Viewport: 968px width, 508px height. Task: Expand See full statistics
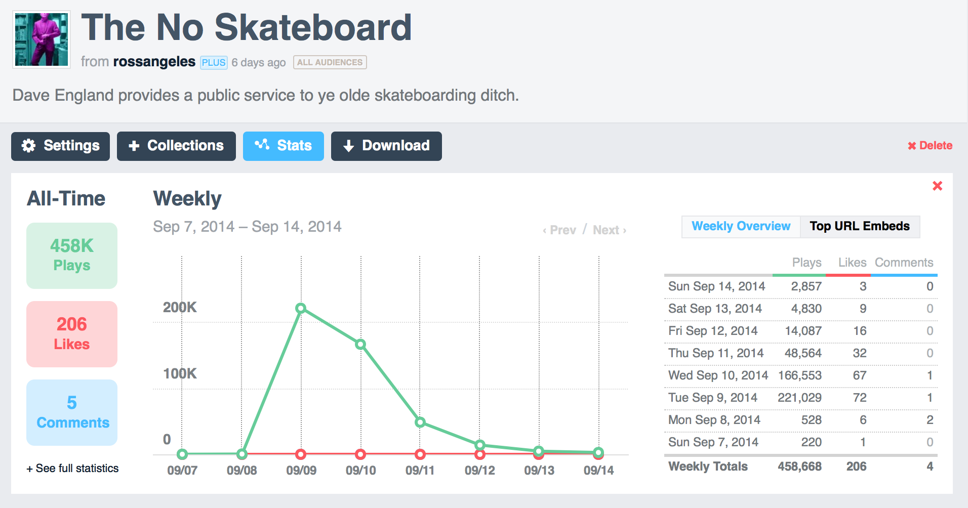(72, 469)
